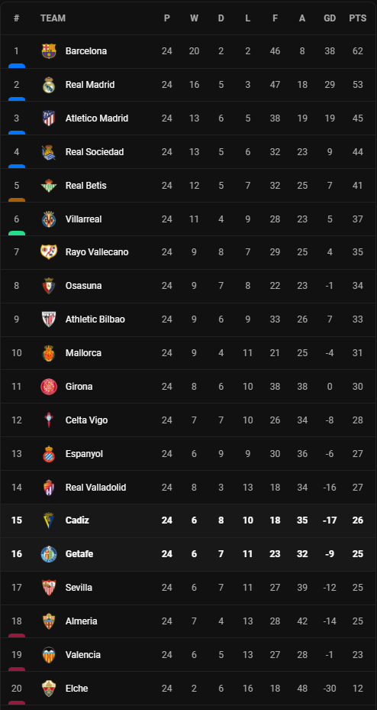Viewport: 377px width, 710px height.
Task: Click the orange qualification marker under rank 5
Action: point(17,199)
